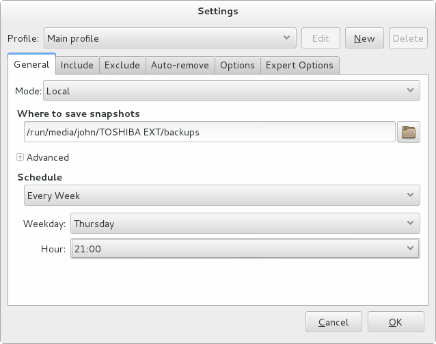Switch to the Include tab
Image resolution: width=436 pixels, height=344 pixels.
coord(77,66)
